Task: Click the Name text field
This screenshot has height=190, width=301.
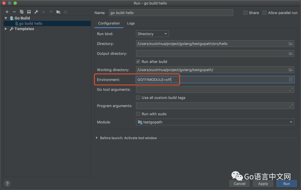Action: pos(171,13)
